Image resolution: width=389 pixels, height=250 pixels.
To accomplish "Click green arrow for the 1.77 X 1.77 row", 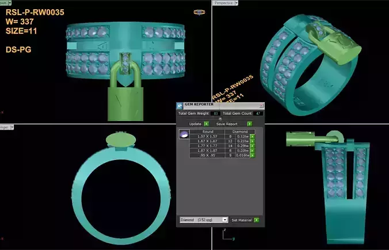I will point(252,146).
